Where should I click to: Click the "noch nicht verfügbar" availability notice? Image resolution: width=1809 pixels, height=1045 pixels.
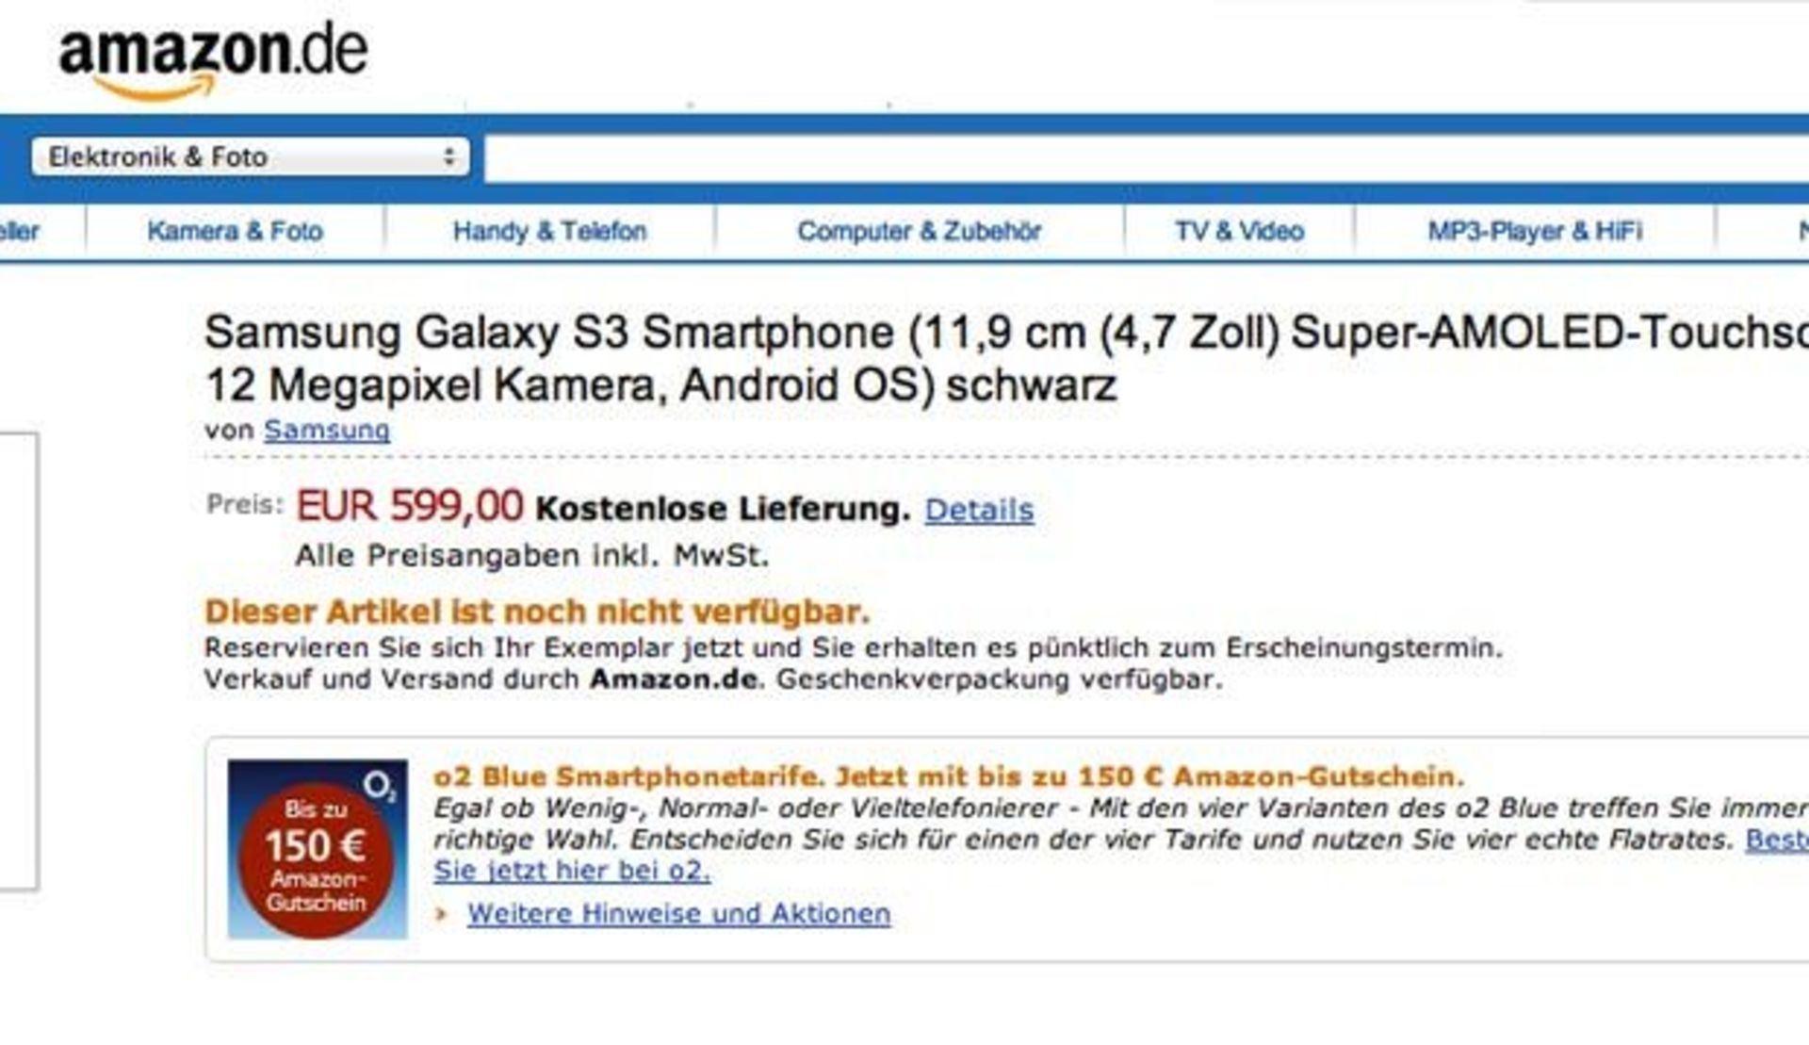pos(537,612)
